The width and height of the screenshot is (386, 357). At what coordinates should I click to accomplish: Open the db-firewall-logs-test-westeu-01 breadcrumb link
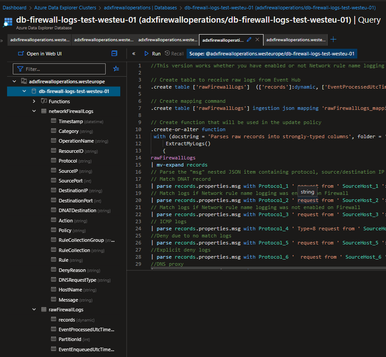click(x=280, y=8)
